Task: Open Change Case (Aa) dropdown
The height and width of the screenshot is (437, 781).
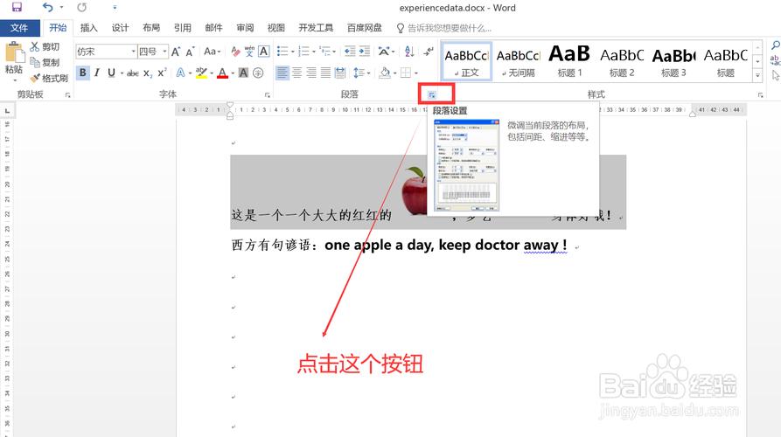Action: click(213, 52)
